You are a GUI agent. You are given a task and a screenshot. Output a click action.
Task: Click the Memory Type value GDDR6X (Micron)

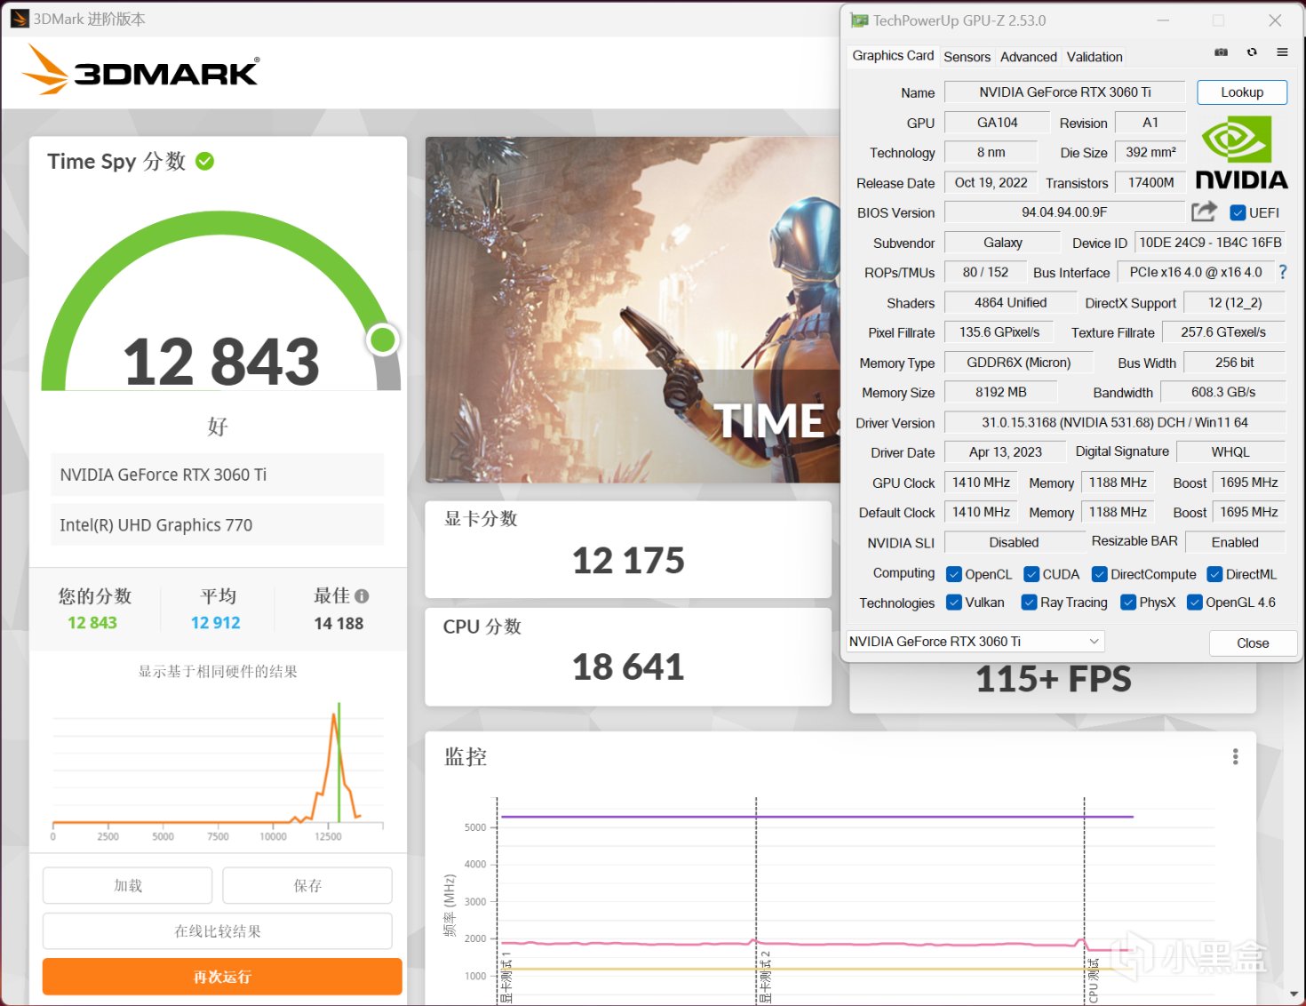pyautogui.click(x=1018, y=363)
